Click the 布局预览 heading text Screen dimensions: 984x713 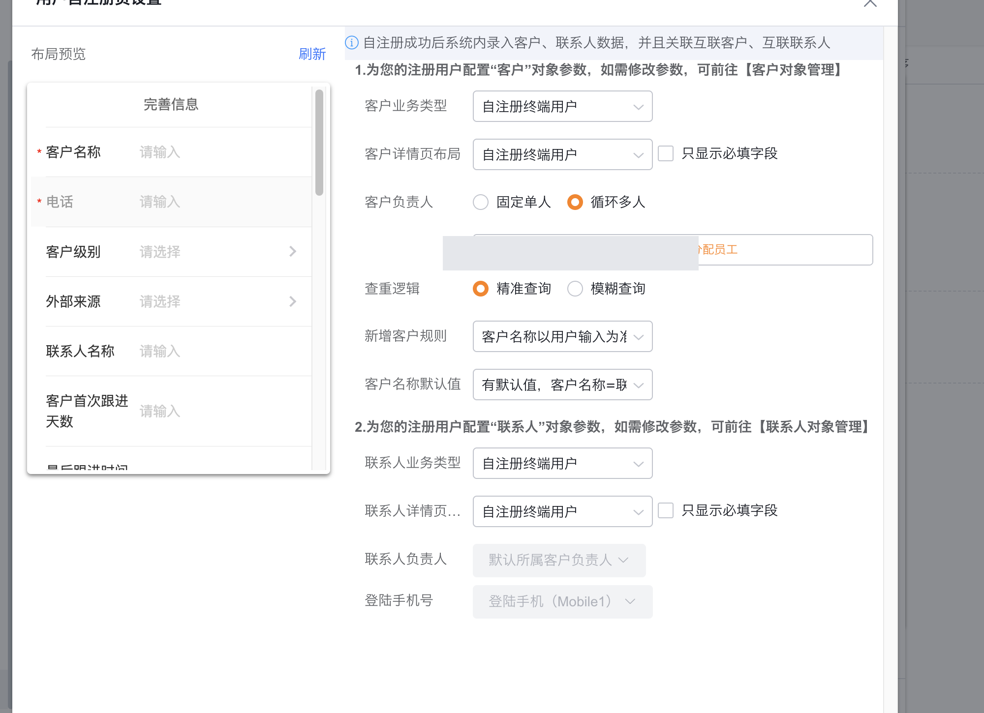pos(58,54)
